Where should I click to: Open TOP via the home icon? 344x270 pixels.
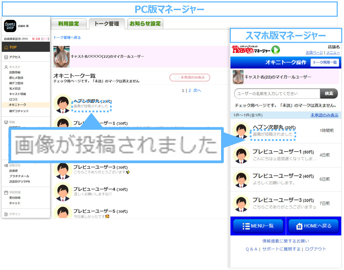click(x=6, y=47)
